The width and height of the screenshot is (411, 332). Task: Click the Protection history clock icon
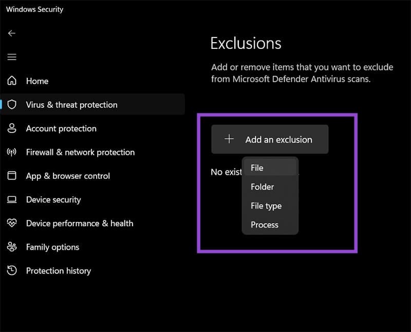12,270
